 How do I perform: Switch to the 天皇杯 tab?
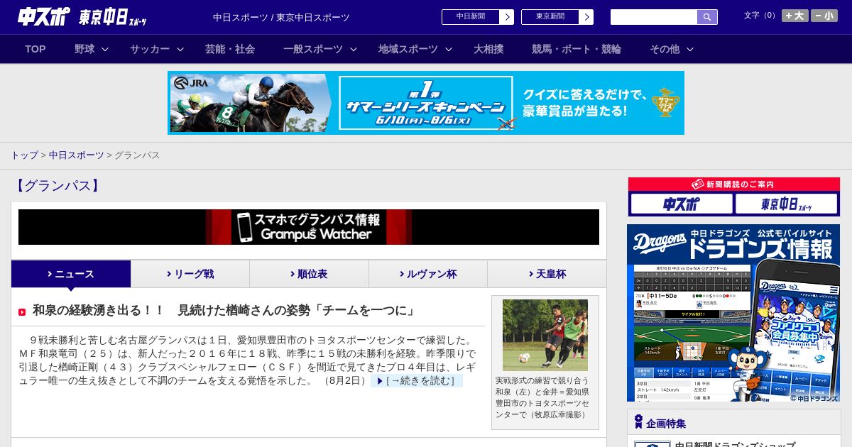click(x=547, y=274)
